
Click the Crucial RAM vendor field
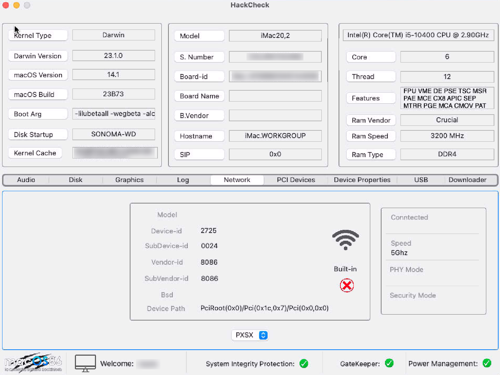coord(447,120)
